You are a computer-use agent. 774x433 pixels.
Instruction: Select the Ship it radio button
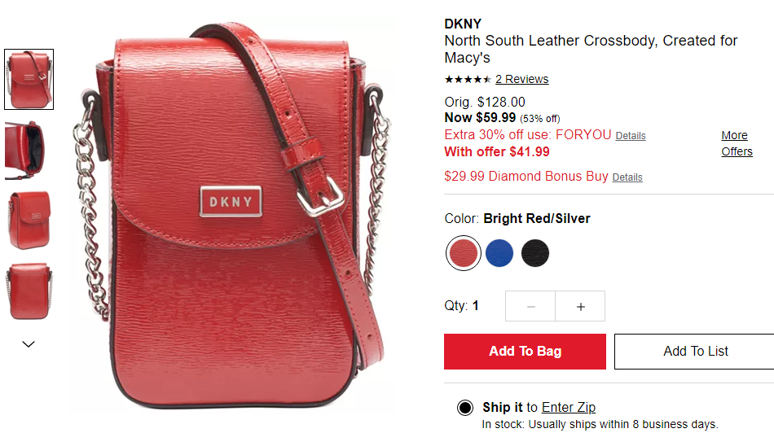464,407
